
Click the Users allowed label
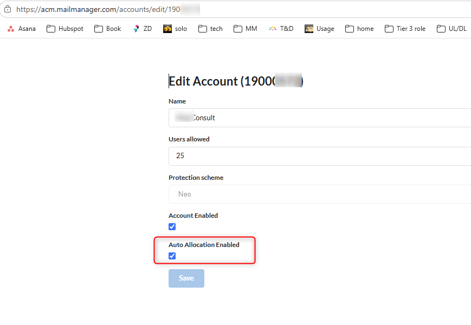pos(189,139)
